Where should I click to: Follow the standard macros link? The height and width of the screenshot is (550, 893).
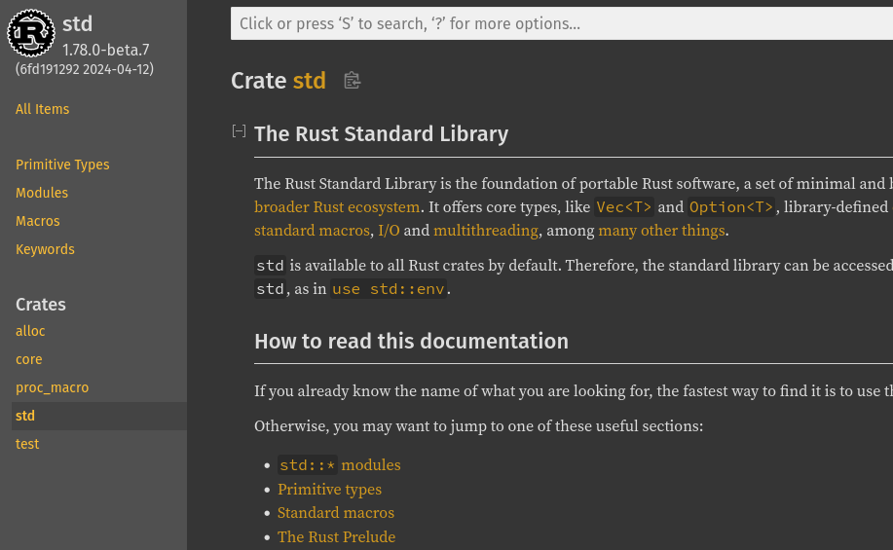[312, 230]
